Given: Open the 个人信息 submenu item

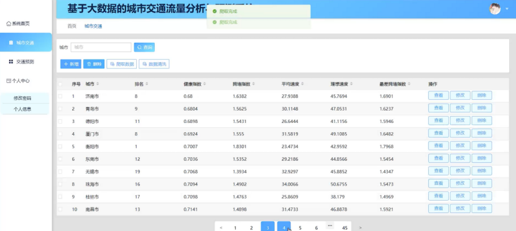Looking at the screenshot, I should [22, 109].
